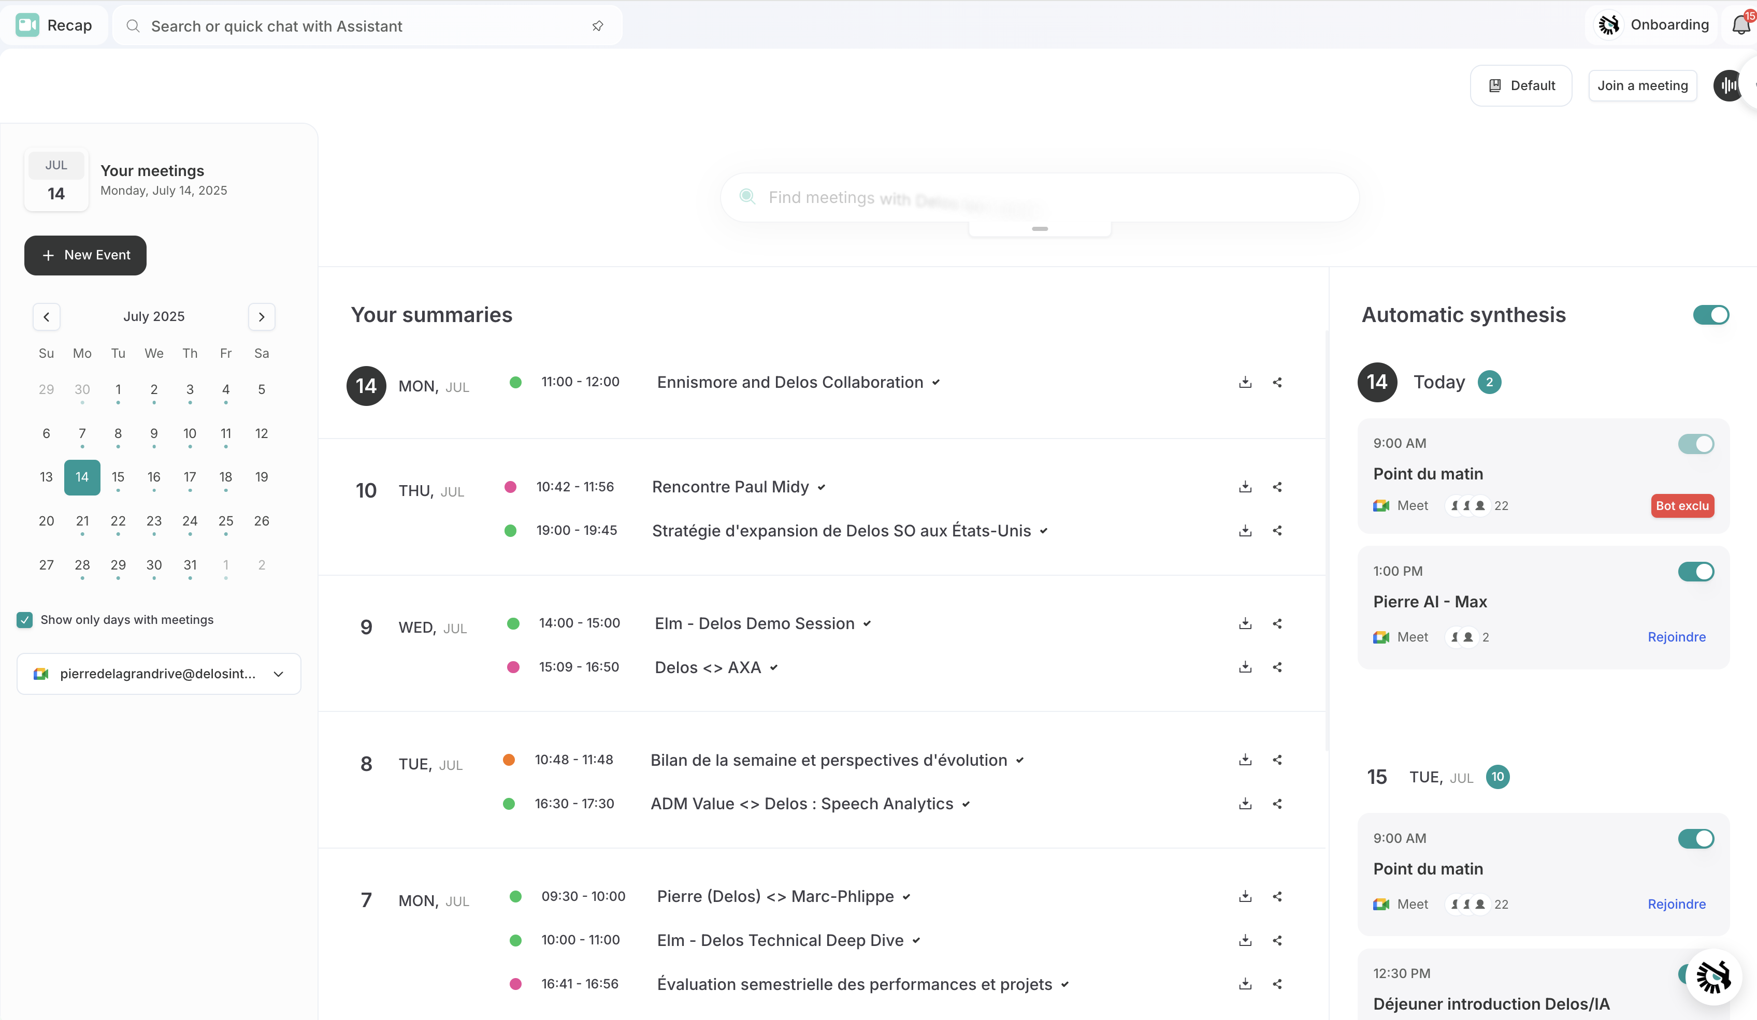Select July 15 in the calendar
The width and height of the screenshot is (1757, 1020).
pos(118,477)
